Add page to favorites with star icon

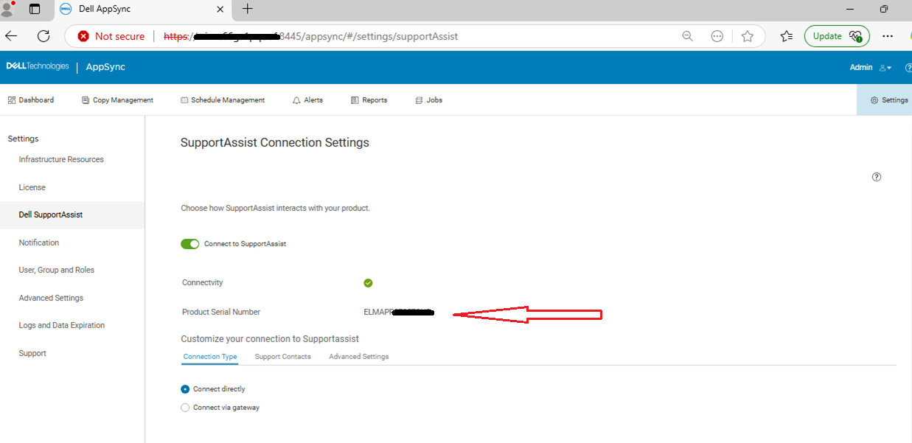coord(748,35)
